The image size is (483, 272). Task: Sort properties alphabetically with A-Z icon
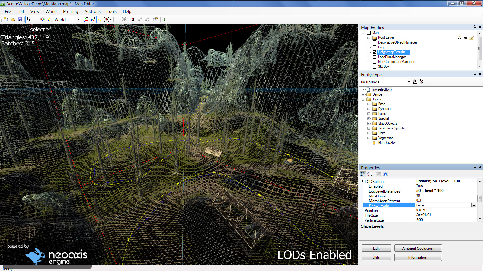tap(369, 174)
